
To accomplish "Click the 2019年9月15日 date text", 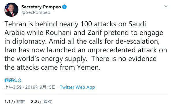I will [x=40, y=87].
